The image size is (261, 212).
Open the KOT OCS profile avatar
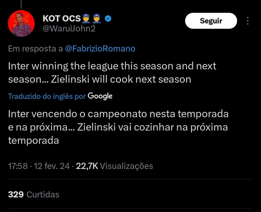coord(21,24)
